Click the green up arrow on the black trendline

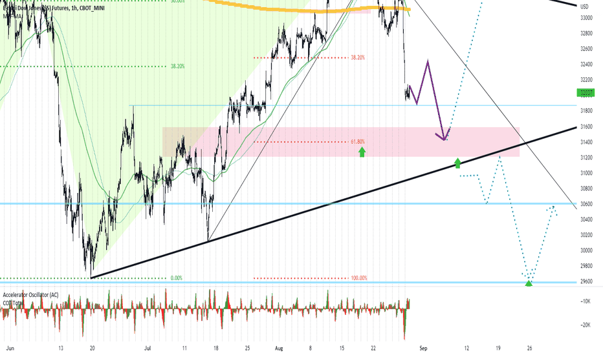pos(457,163)
